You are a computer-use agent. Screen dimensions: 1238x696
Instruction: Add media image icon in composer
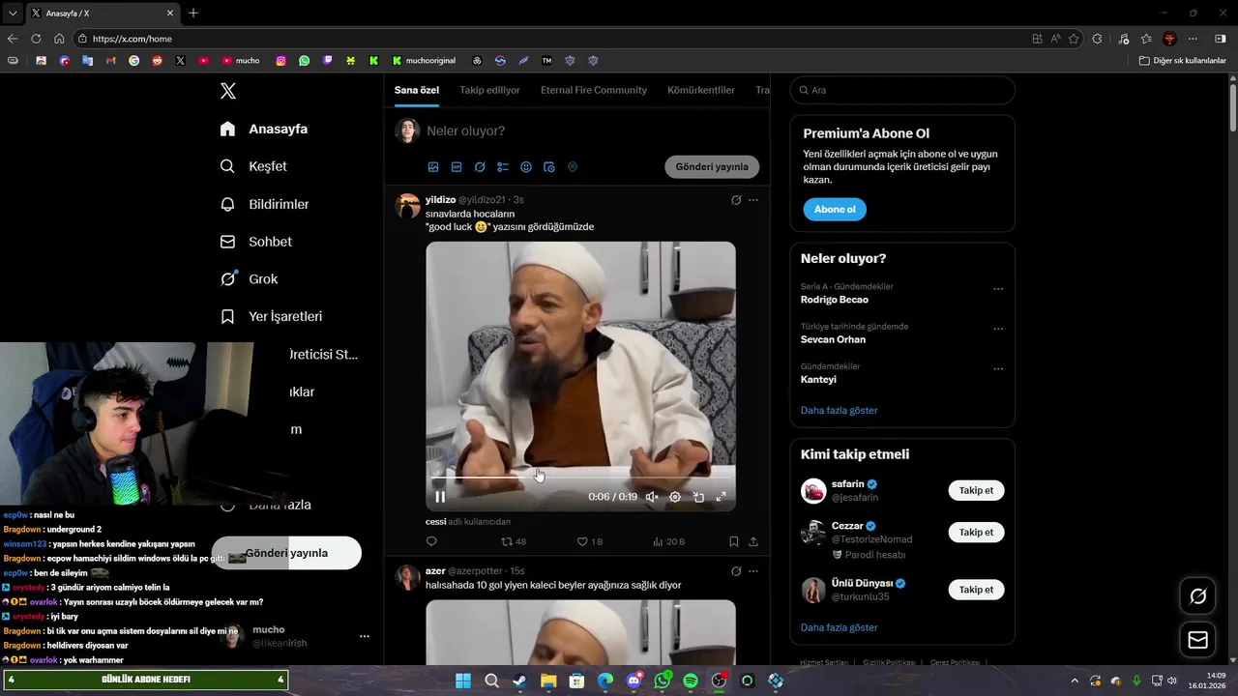click(x=433, y=167)
